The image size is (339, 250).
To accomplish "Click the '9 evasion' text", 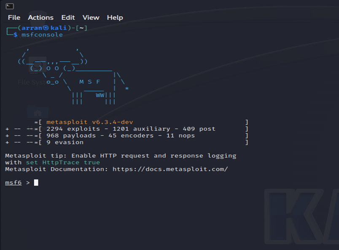I will pyautogui.click(x=65, y=142).
